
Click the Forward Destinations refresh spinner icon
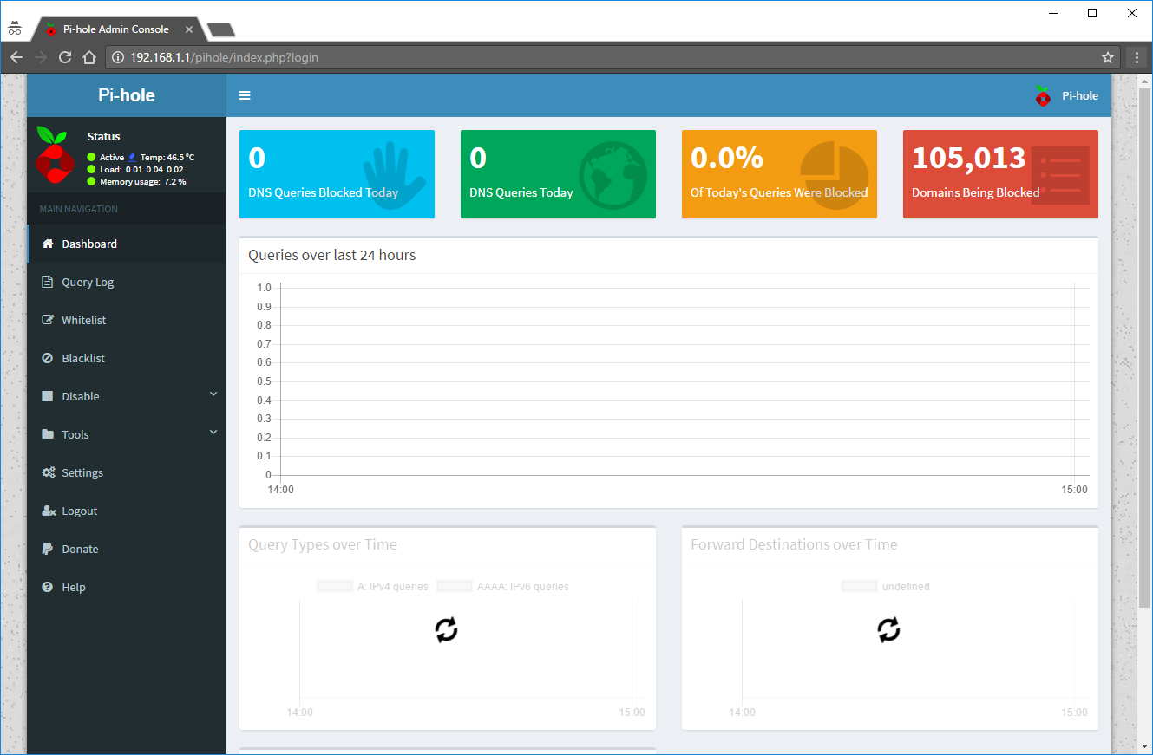click(889, 630)
